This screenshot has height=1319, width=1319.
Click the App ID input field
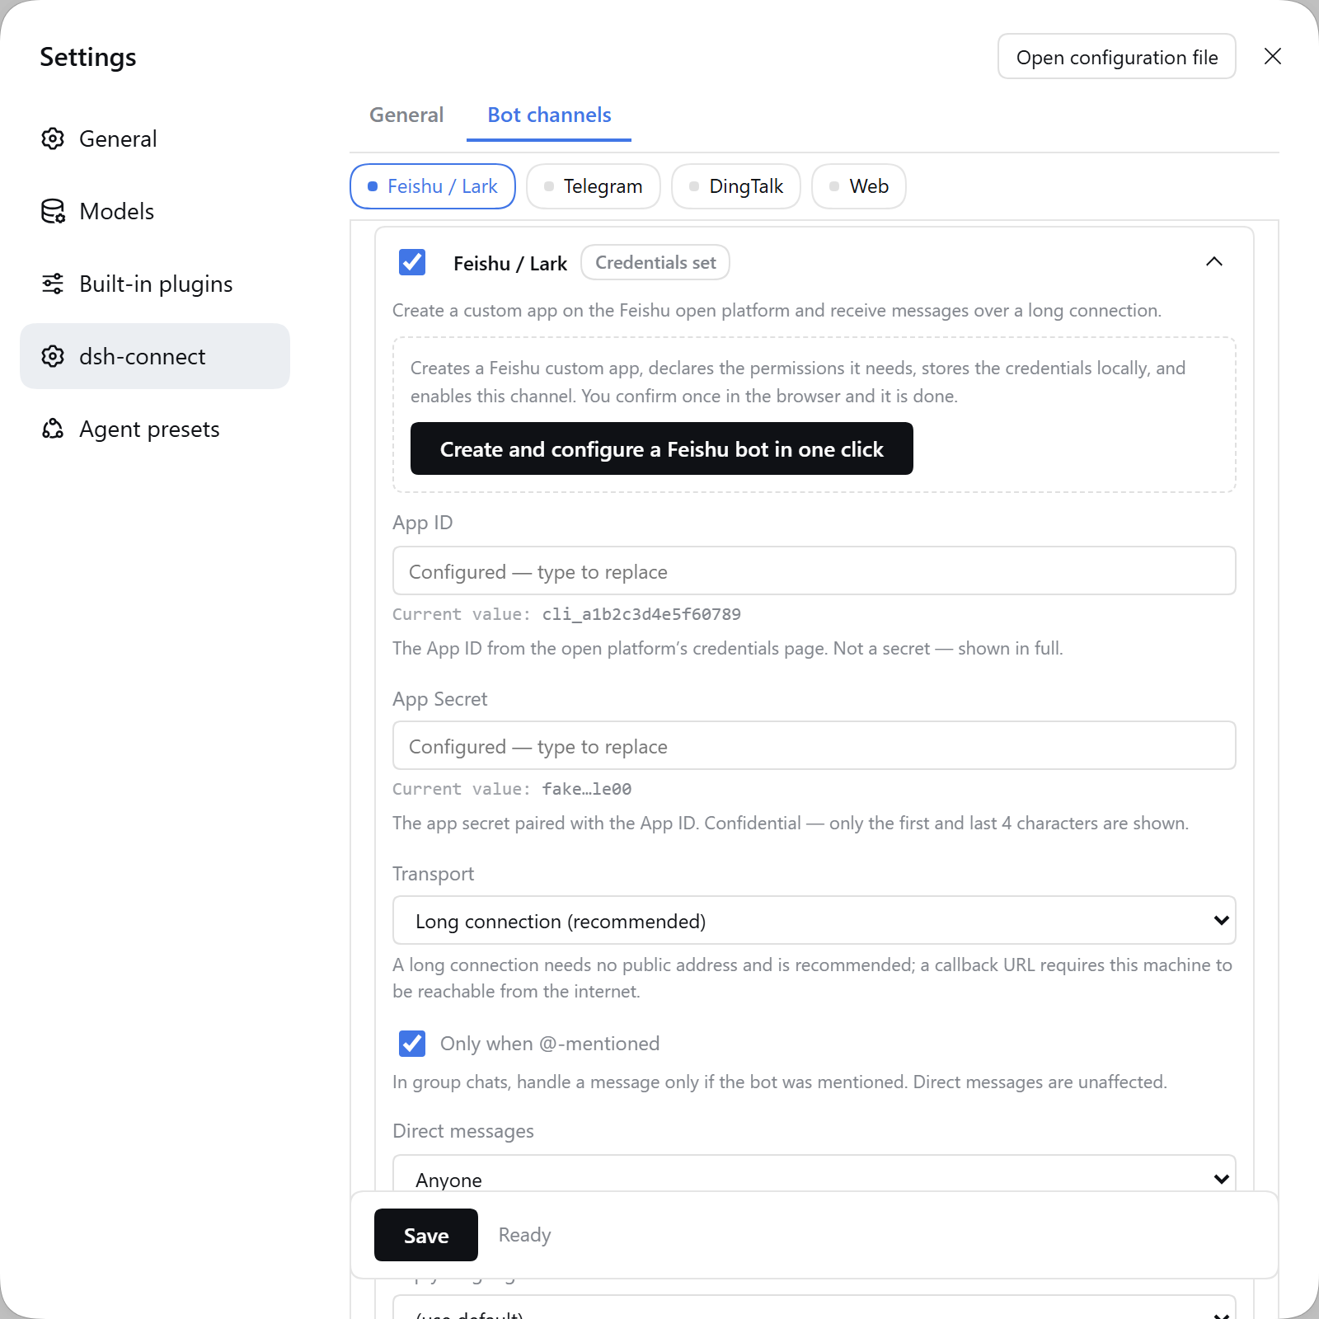click(814, 570)
